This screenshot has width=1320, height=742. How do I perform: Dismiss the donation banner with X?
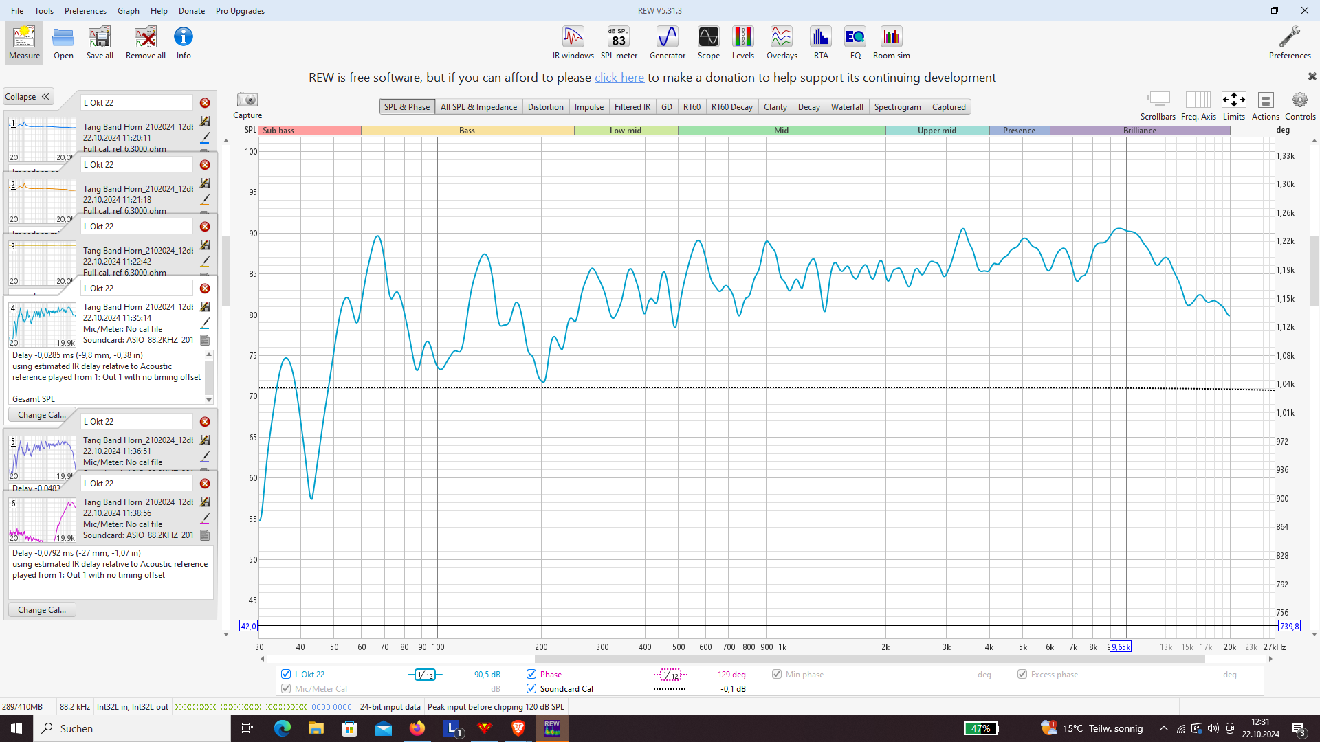(x=1312, y=76)
